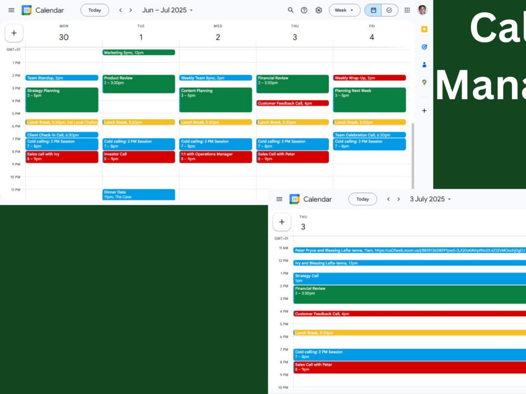Open Client Check-in Call event
This screenshot has width=526, height=394.
[x=62, y=135]
